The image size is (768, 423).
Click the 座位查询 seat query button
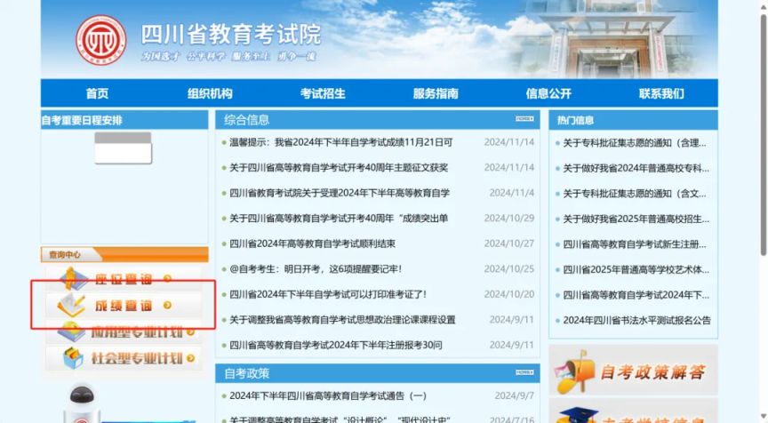pos(124,279)
